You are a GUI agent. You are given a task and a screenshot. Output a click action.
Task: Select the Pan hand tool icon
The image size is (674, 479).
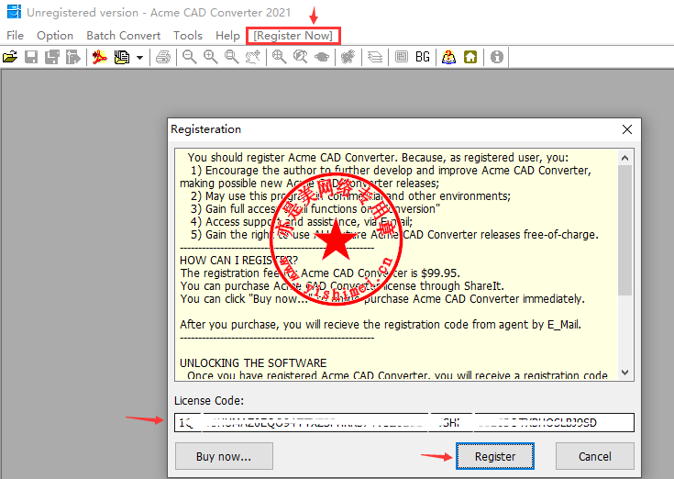pos(253,57)
